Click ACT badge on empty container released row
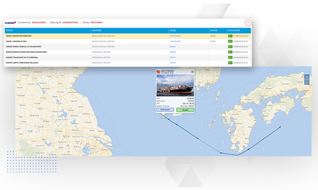This screenshot has width=318, height=190. 230,62
